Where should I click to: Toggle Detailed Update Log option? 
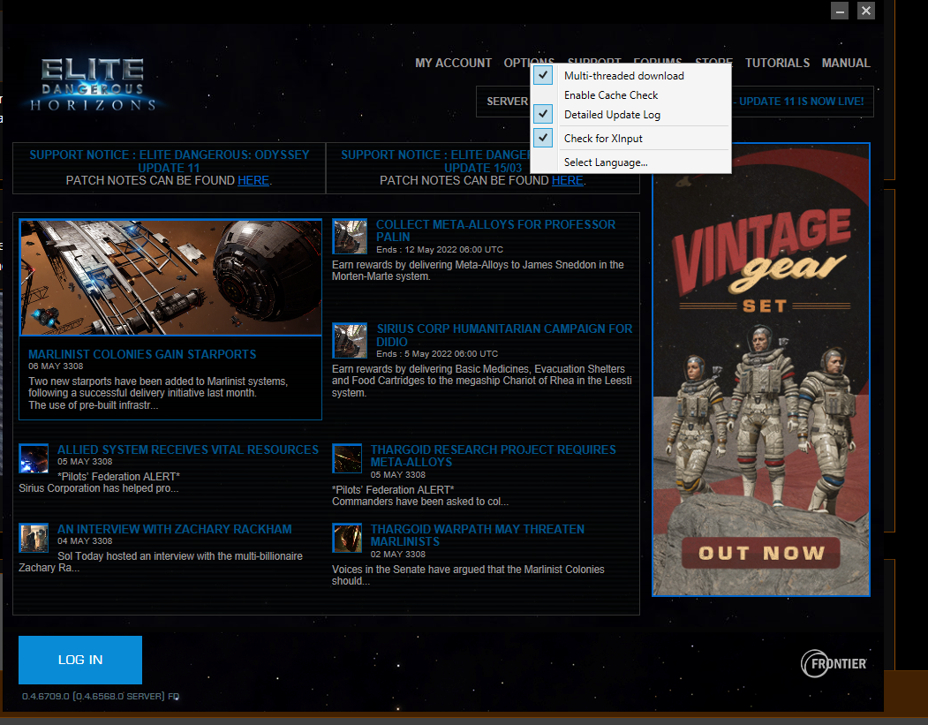[x=630, y=115]
